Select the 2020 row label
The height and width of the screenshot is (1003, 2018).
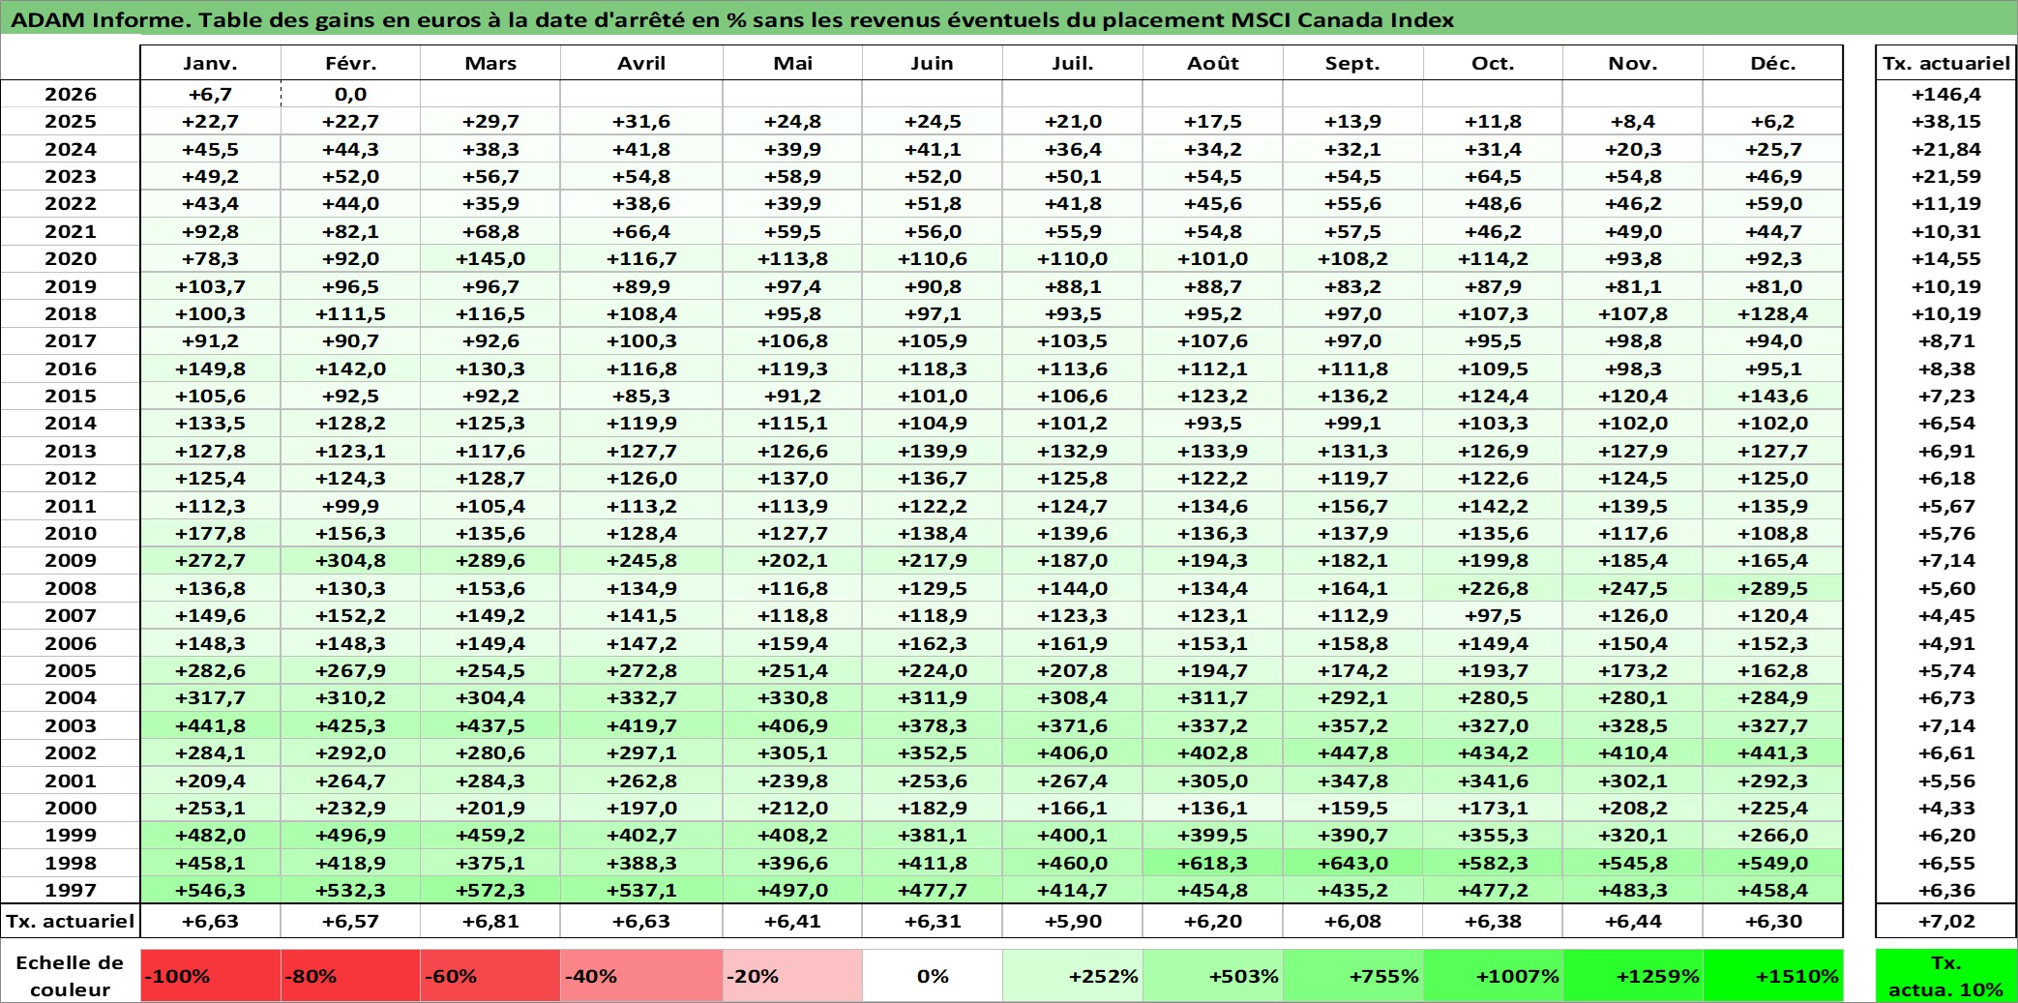(71, 258)
